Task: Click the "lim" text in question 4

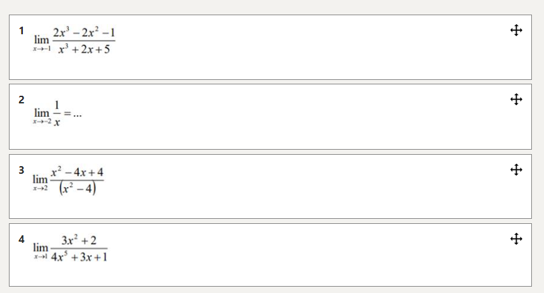Action: click(41, 247)
